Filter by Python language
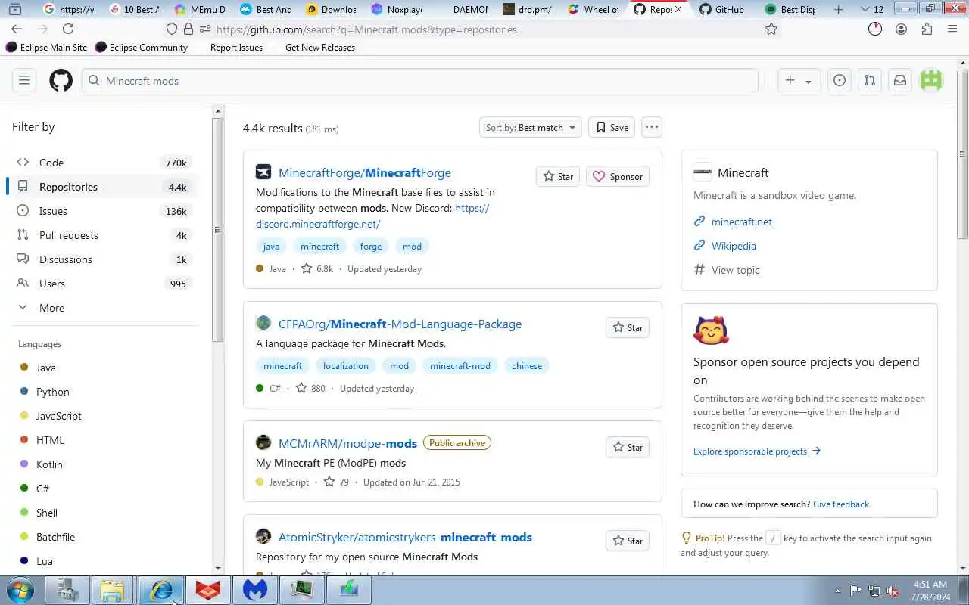 click(52, 392)
